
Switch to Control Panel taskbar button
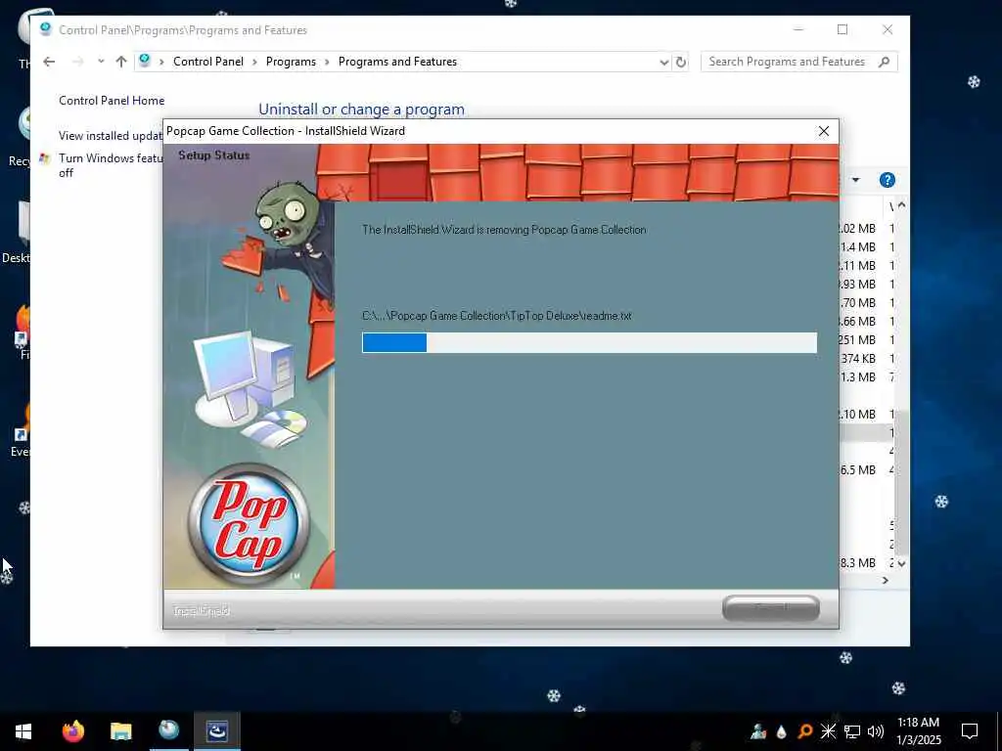point(168,730)
